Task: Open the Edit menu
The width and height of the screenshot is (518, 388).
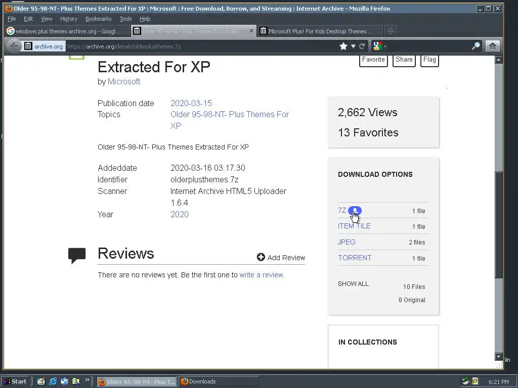Action: click(28, 19)
